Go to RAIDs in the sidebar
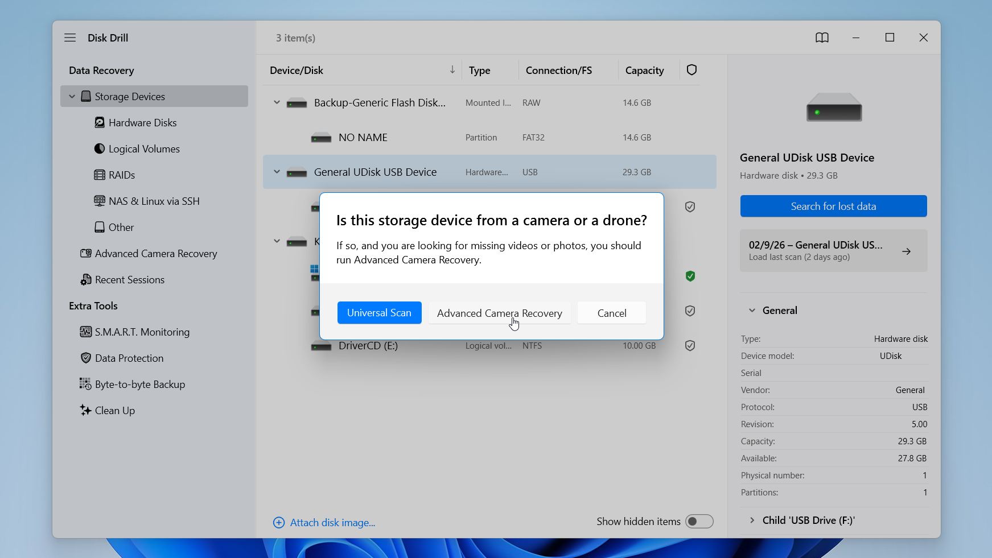 pyautogui.click(x=122, y=175)
